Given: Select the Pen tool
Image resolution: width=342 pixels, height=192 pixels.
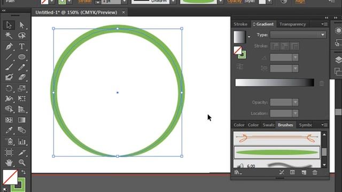Looking at the screenshot, I should pyautogui.click(x=9, y=46).
